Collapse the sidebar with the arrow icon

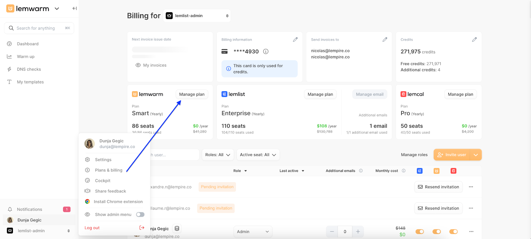click(x=74, y=9)
